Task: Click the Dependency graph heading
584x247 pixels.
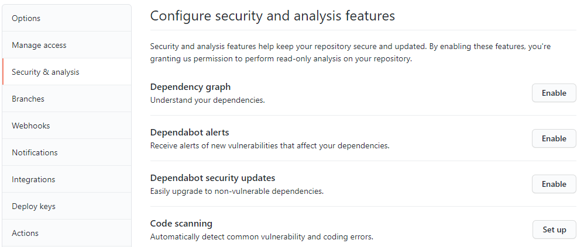Action: (190, 87)
